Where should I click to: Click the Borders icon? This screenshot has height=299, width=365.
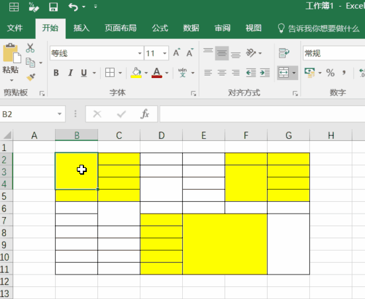(x=110, y=73)
